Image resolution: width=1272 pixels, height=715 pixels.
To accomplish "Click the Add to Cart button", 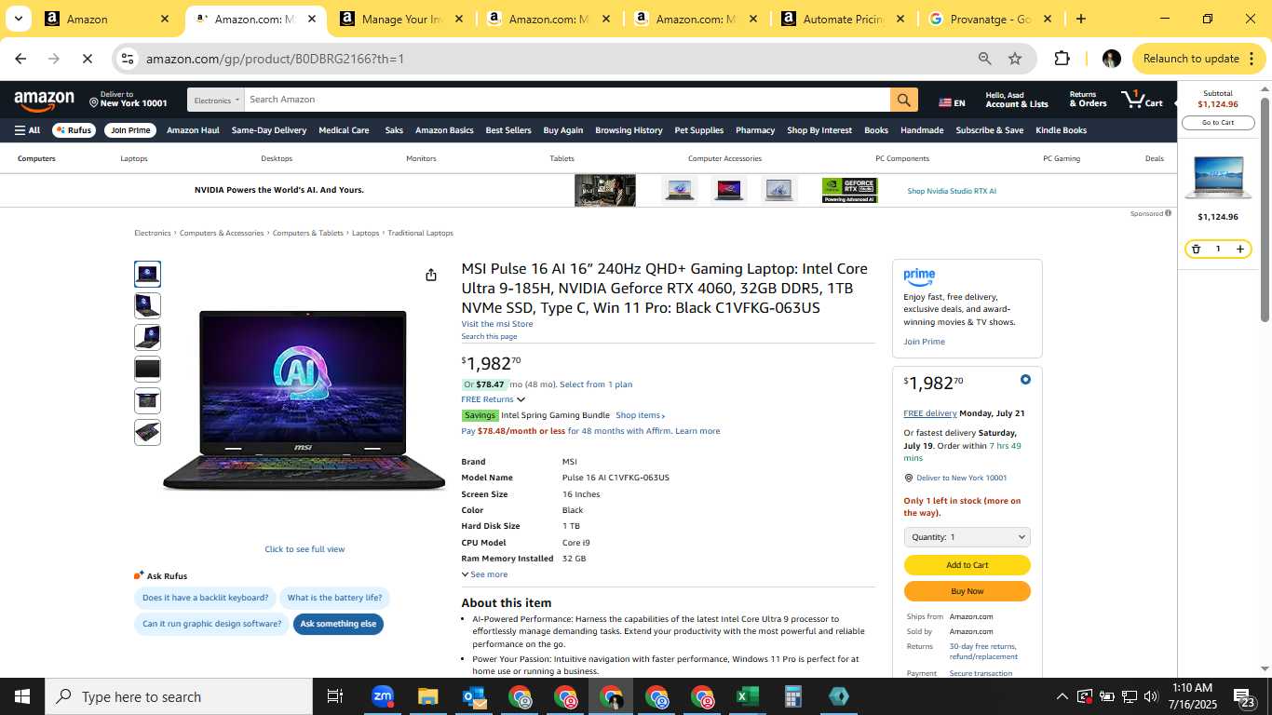I will point(967,565).
